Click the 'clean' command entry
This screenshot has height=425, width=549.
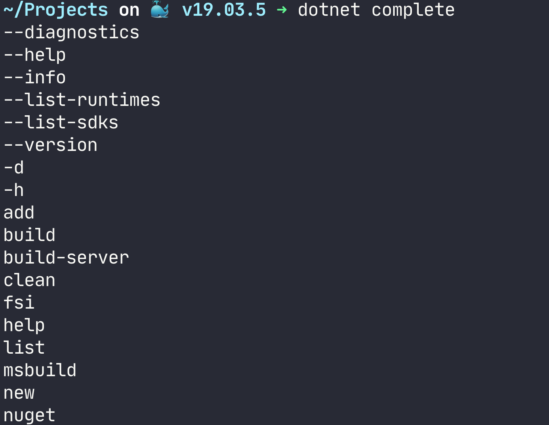pyautogui.click(x=29, y=280)
